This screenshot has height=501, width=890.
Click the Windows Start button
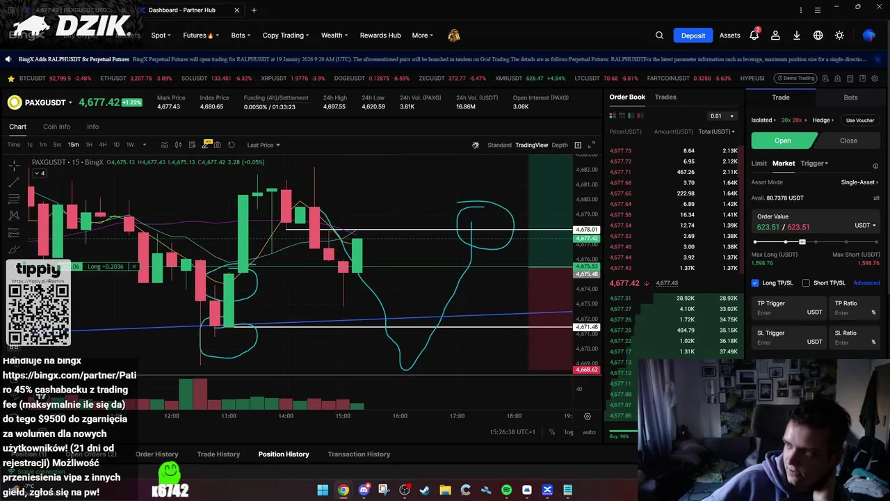pyautogui.click(x=323, y=490)
